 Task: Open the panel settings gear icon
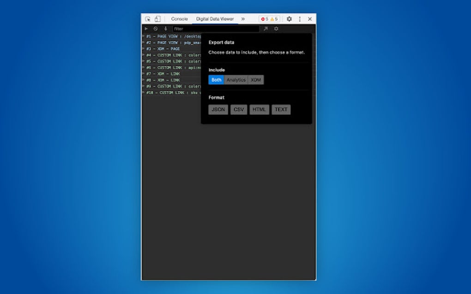[x=276, y=29]
